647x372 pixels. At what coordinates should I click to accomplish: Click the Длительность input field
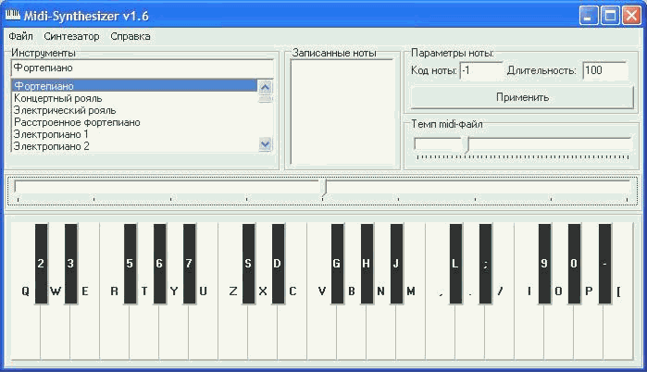[x=605, y=70]
